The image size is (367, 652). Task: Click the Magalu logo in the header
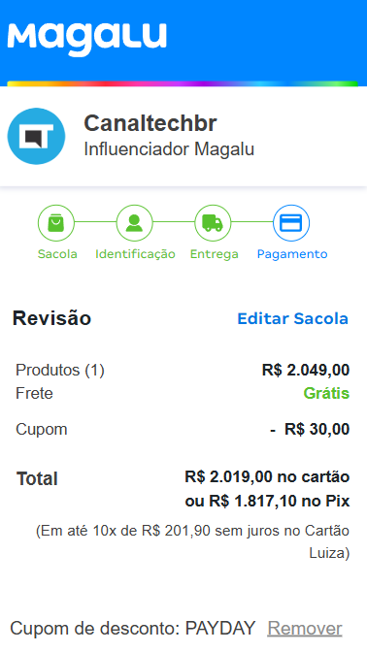pos(87,39)
